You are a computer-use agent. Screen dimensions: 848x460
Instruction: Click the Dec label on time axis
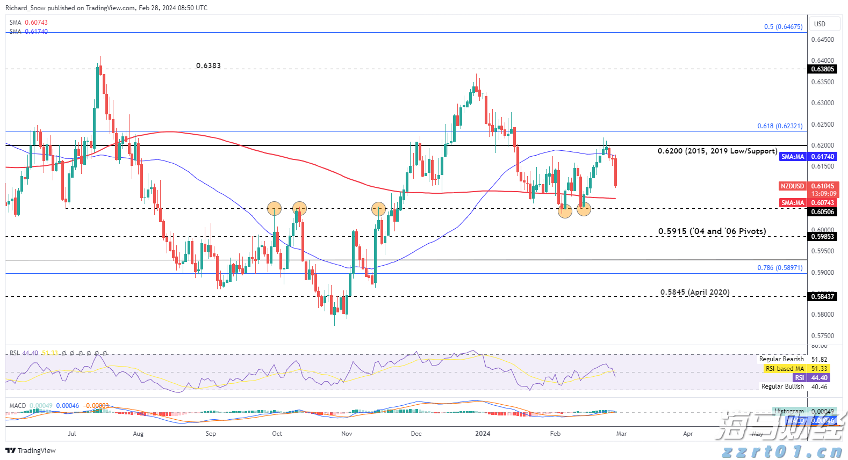click(x=416, y=434)
